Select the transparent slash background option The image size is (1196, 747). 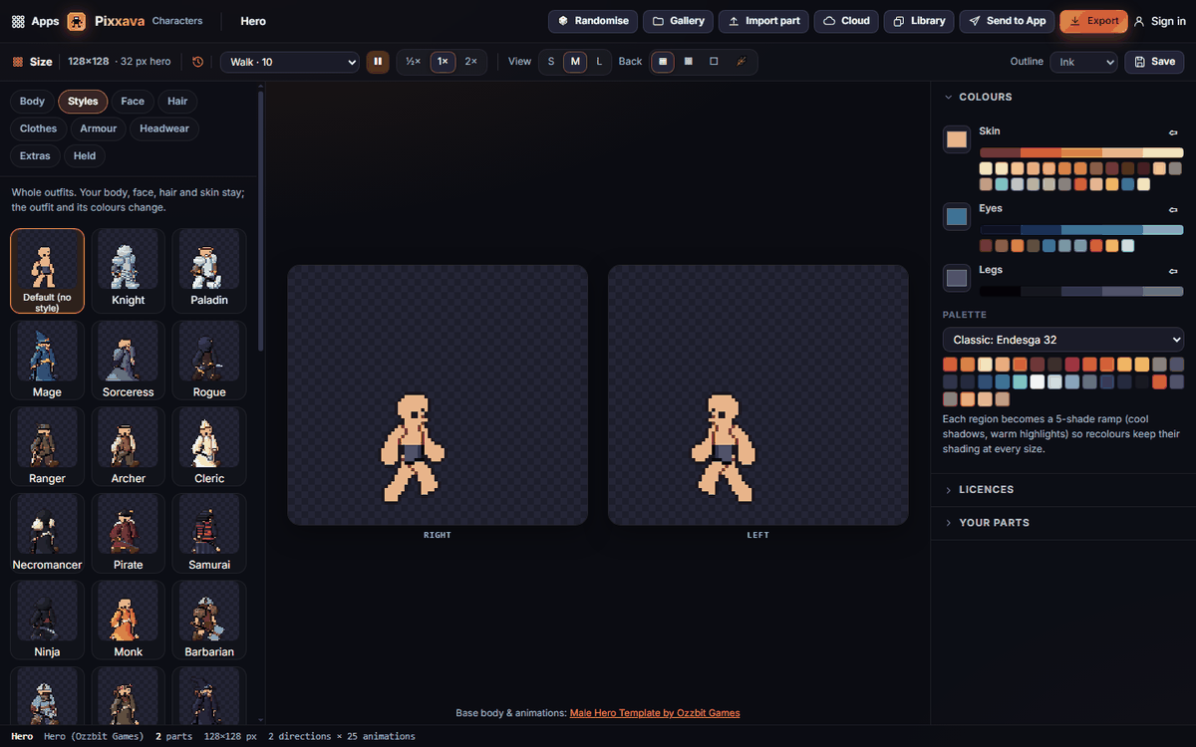click(741, 62)
